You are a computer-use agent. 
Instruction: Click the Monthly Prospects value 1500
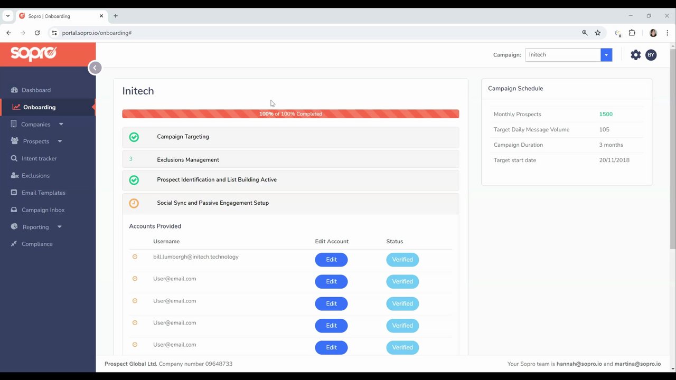(606, 114)
